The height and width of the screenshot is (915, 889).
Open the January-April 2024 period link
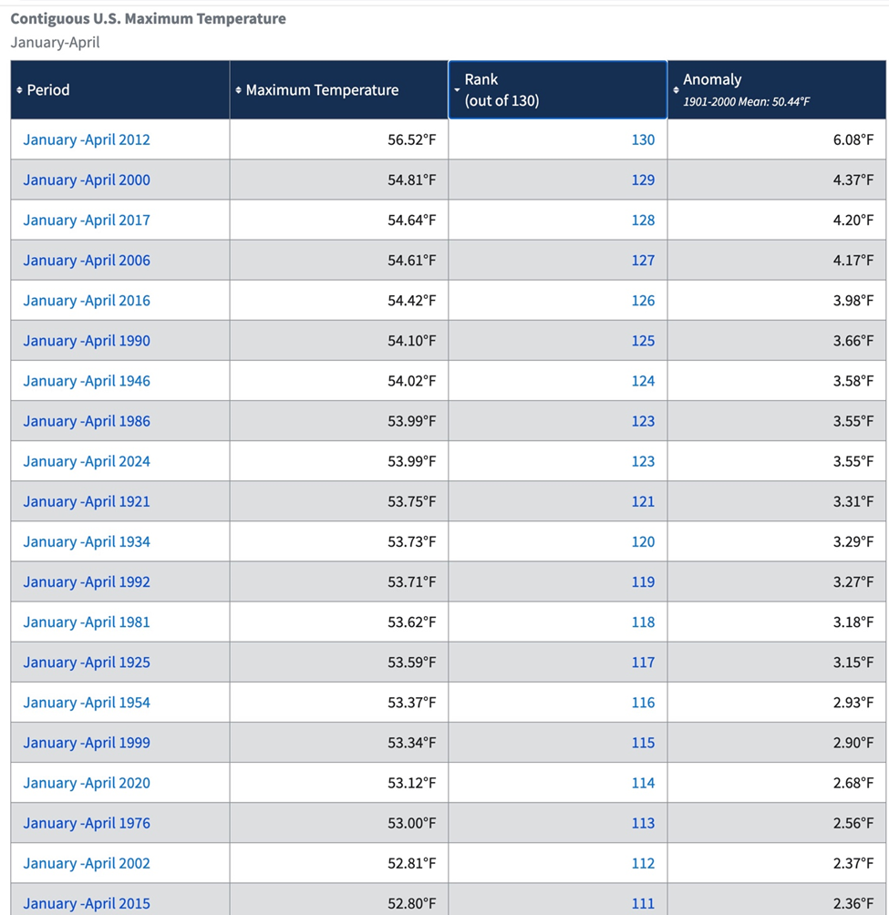(87, 461)
